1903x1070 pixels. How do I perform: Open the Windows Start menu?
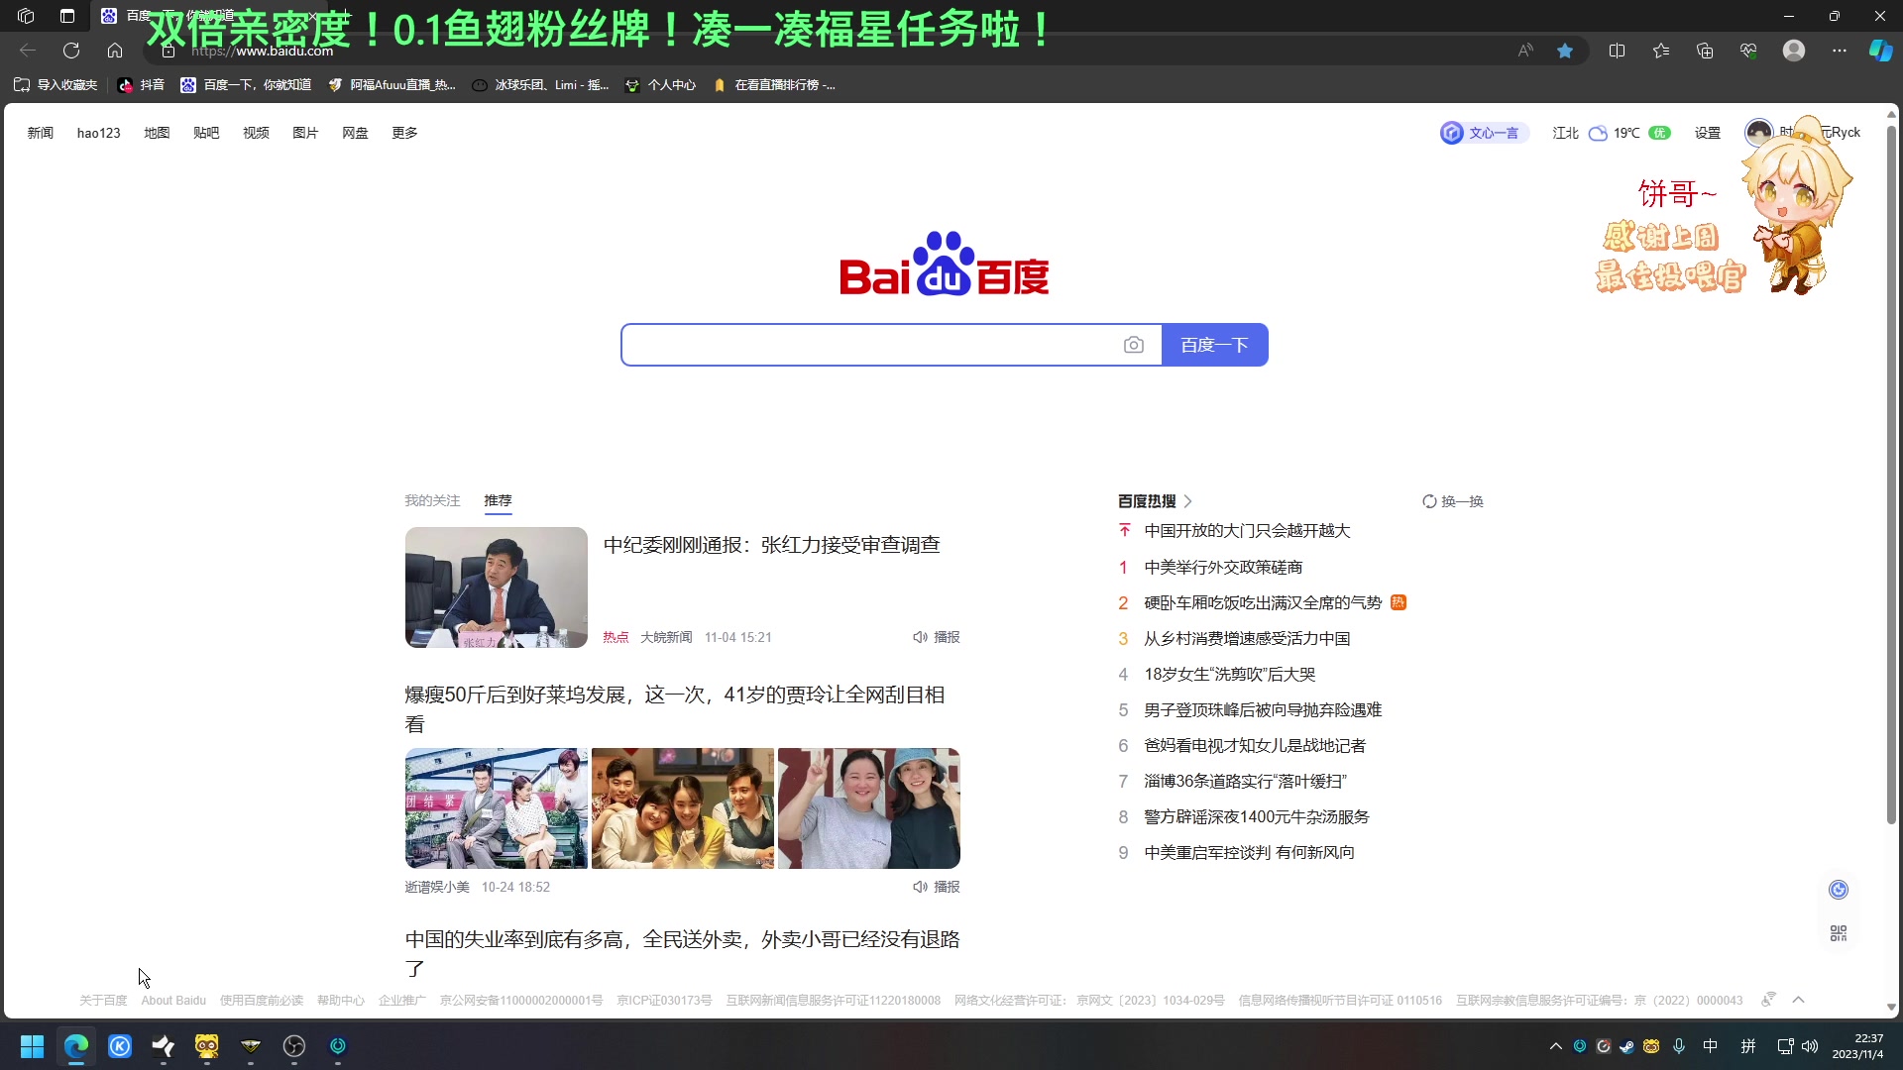click(x=32, y=1046)
